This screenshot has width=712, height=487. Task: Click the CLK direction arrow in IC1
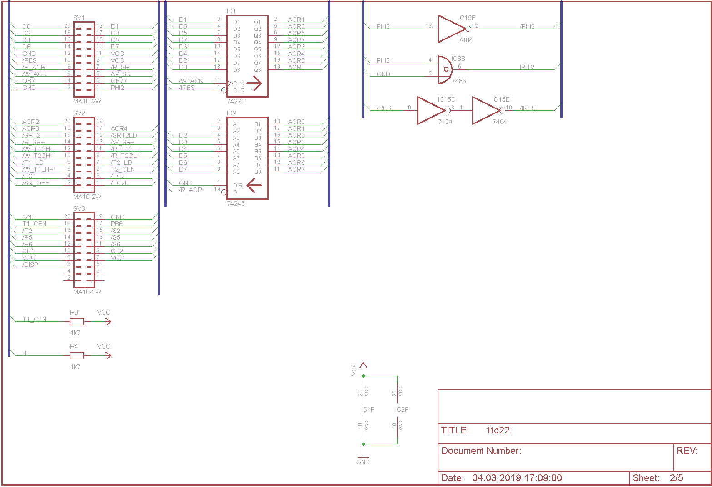[x=254, y=83]
